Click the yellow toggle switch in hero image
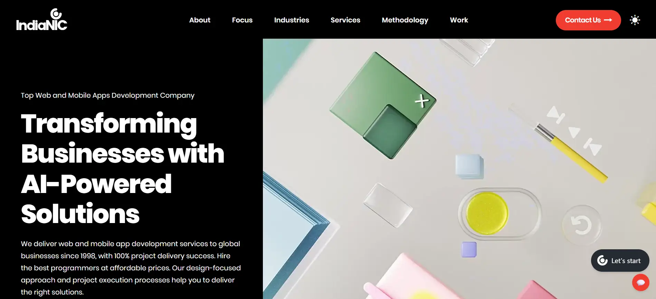The image size is (656, 299). pos(500,214)
